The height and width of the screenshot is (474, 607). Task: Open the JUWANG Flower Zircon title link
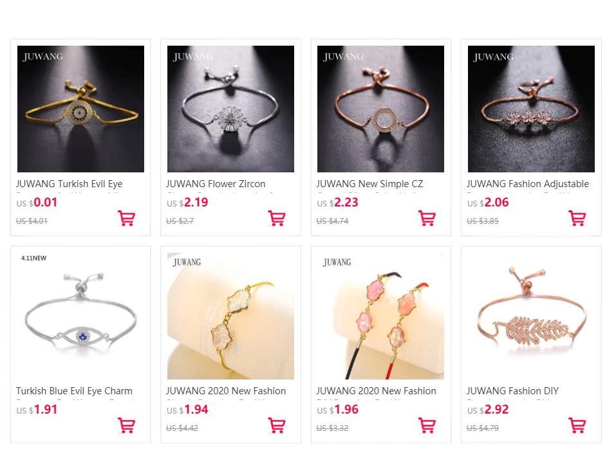216,184
